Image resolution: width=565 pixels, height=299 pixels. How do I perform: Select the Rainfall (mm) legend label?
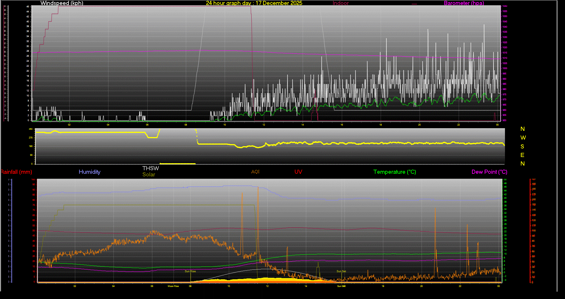click(16, 172)
